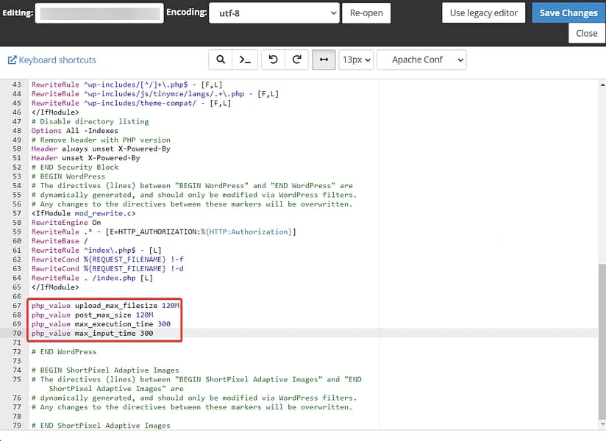Expand the utf-8 encoding dropdown
The width and height of the screenshot is (606, 441).
coord(274,13)
